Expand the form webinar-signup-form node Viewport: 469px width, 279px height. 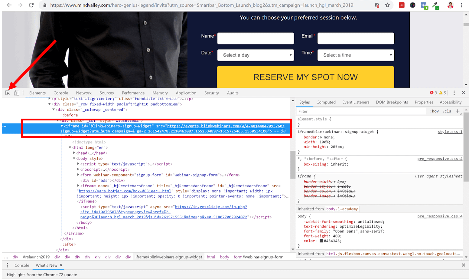[x=78, y=175]
